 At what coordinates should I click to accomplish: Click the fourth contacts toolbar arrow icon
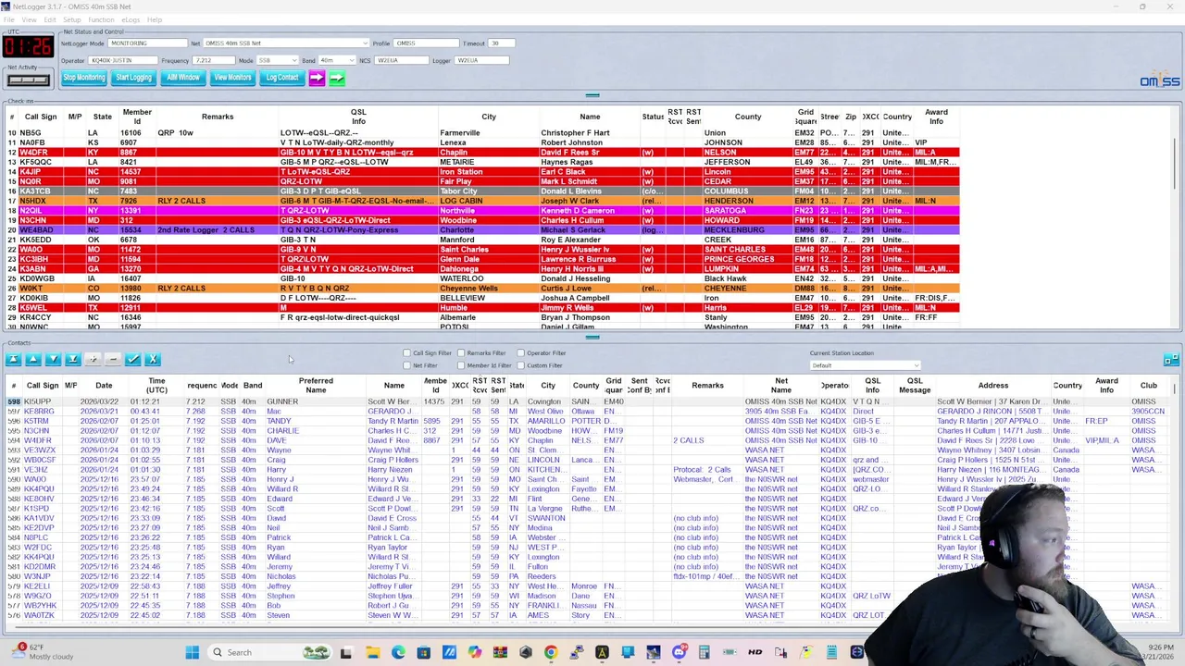[73, 360]
